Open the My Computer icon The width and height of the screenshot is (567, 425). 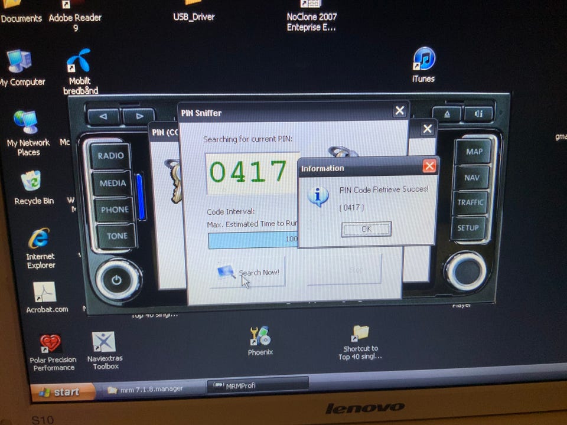(x=22, y=68)
